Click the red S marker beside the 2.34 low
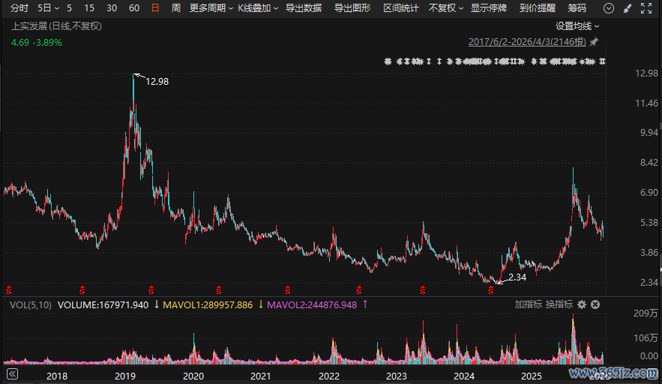 (490, 290)
